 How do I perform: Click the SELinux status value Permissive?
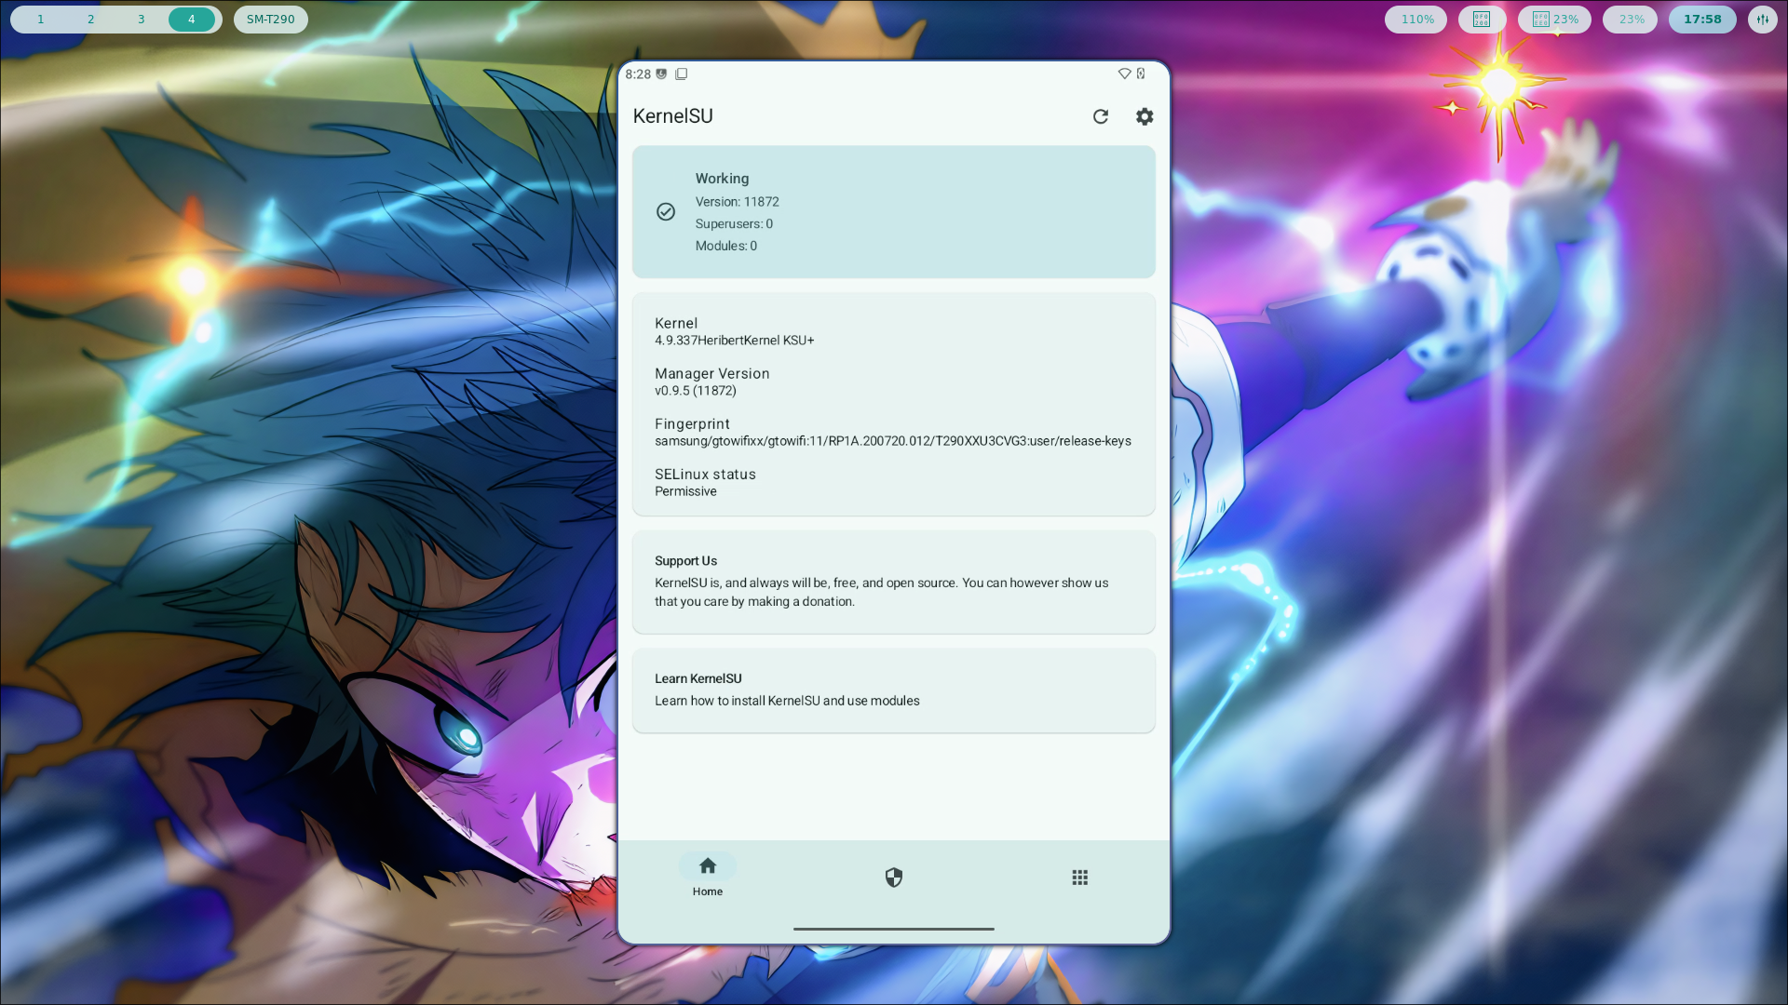point(685,491)
